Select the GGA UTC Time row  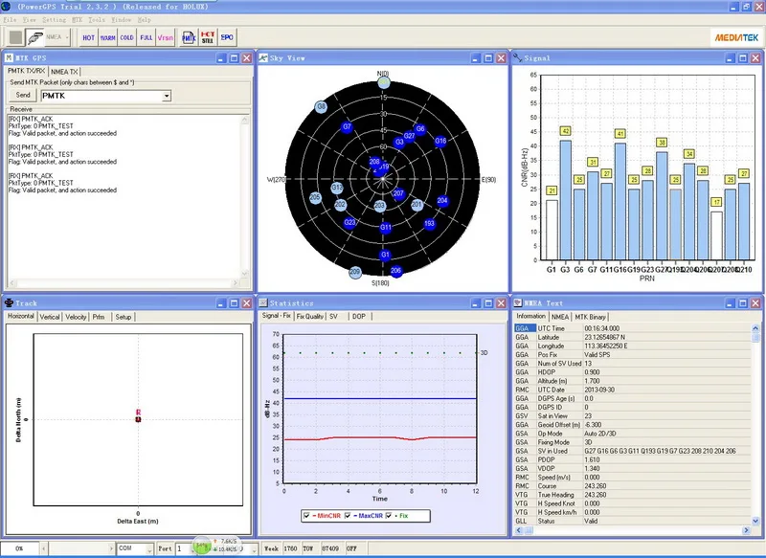[633, 328]
